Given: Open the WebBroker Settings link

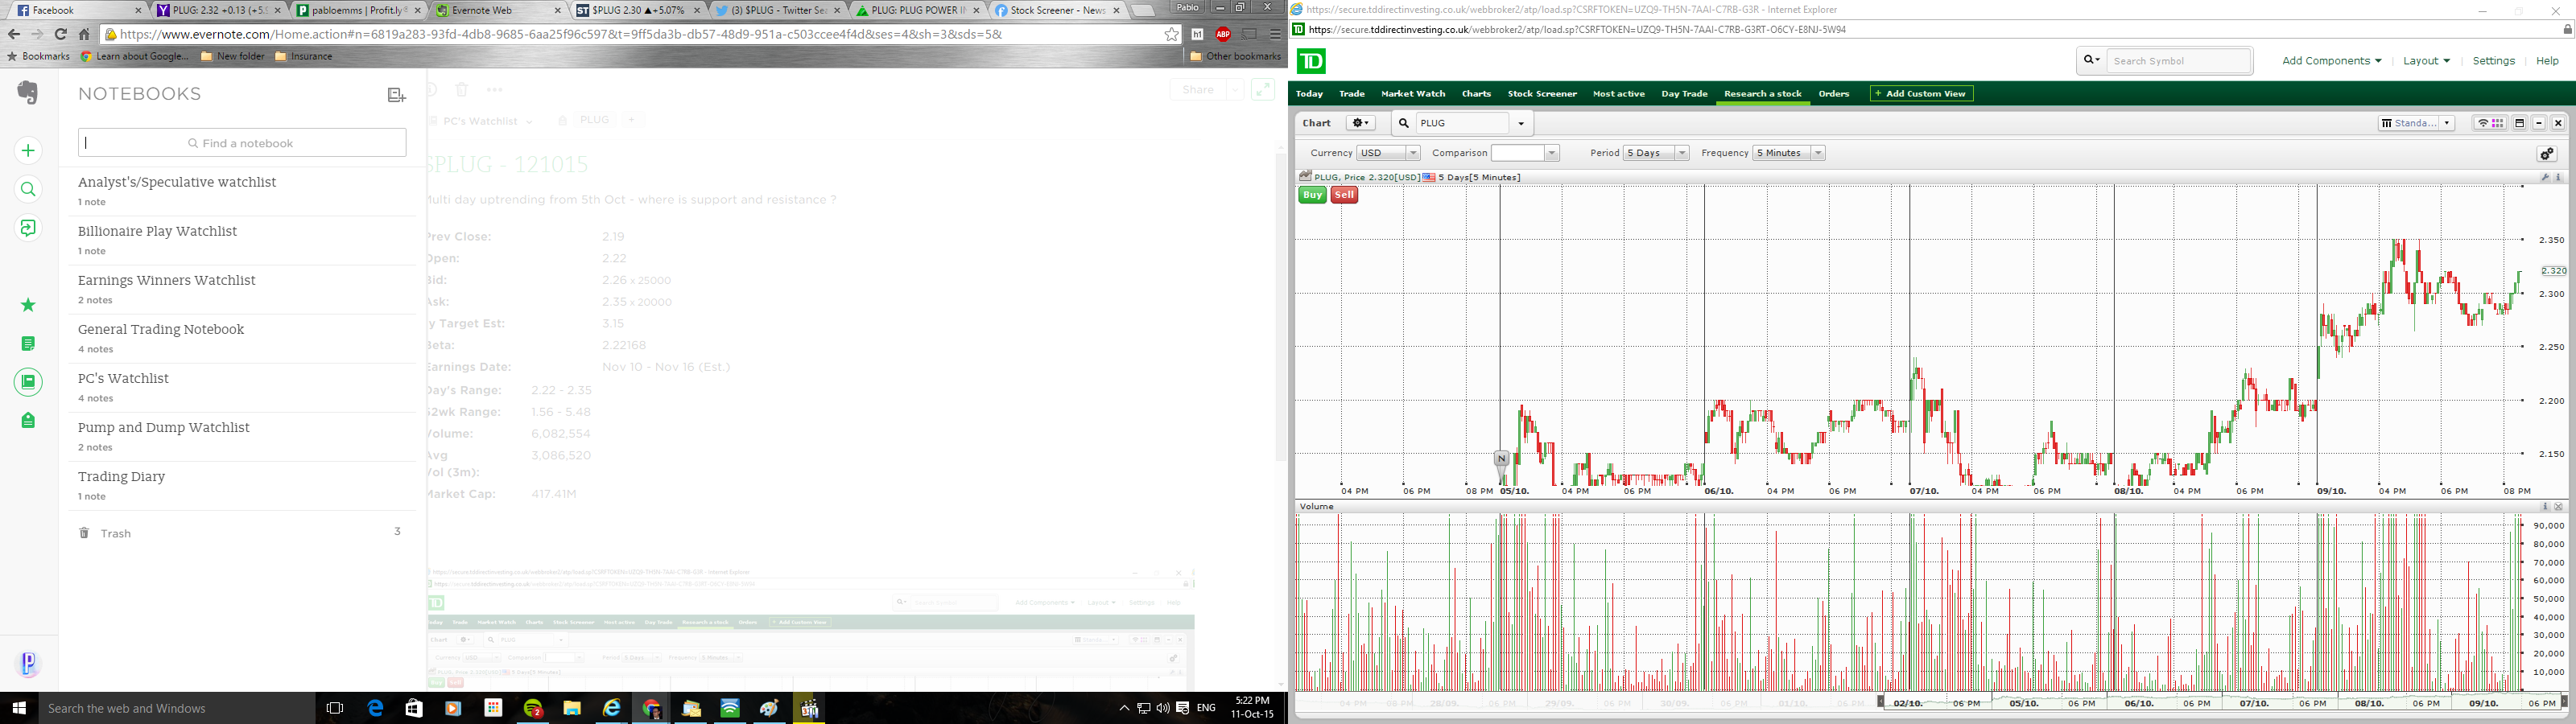Looking at the screenshot, I should click(2493, 61).
